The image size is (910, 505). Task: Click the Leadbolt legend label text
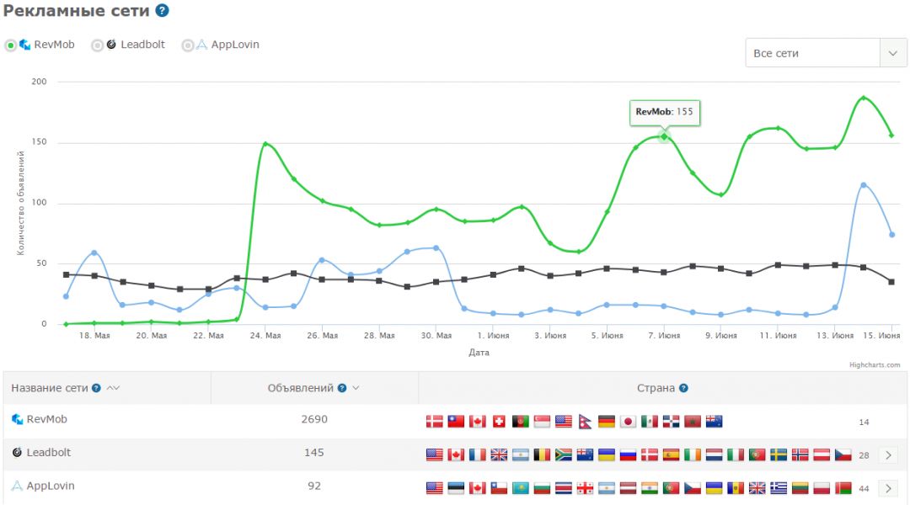(142, 45)
